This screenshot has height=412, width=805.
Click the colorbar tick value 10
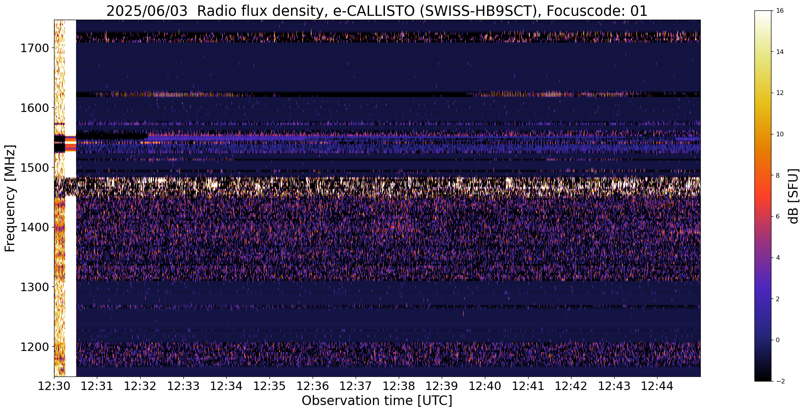pos(780,134)
